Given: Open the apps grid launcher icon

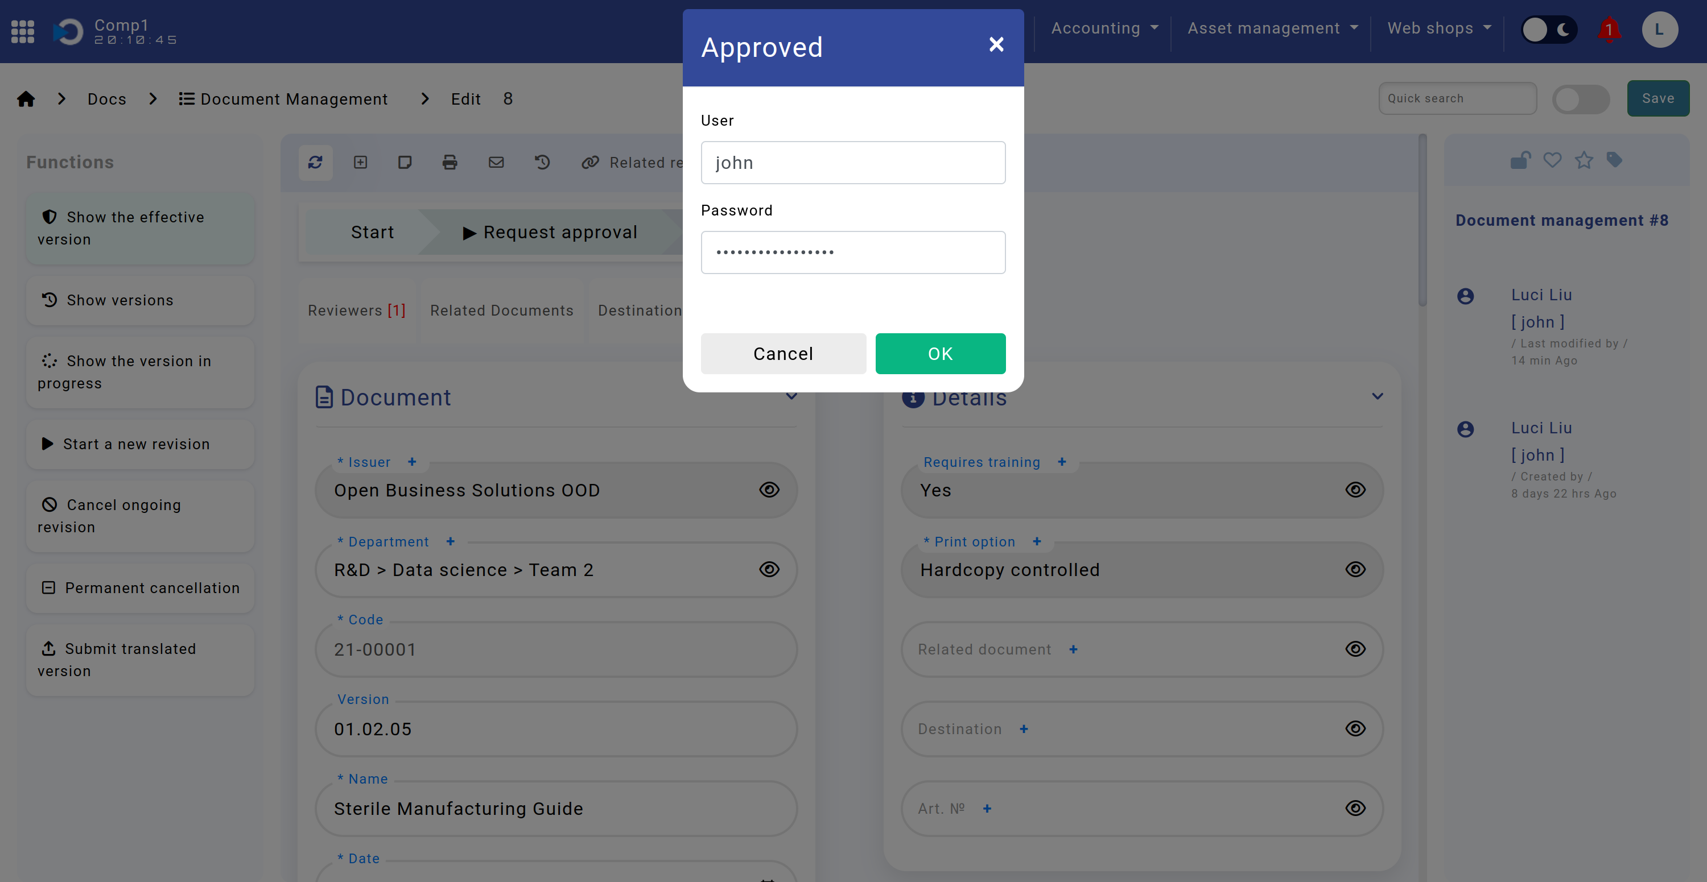Looking at the screenshot, I should (23, 31).
